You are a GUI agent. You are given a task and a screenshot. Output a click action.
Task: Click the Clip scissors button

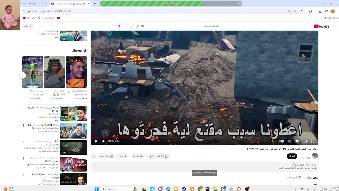pos(106,156)
